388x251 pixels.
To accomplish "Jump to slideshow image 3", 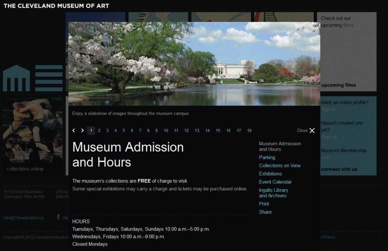I will pyautogui.click(x=107, y=130).
